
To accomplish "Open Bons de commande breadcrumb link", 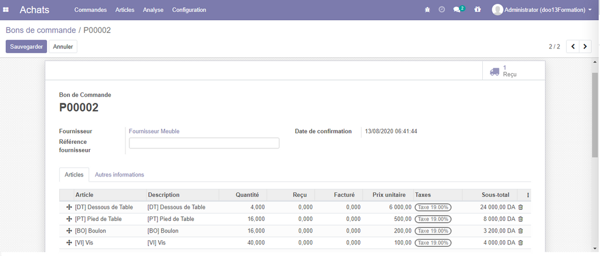I will [40, 30].
